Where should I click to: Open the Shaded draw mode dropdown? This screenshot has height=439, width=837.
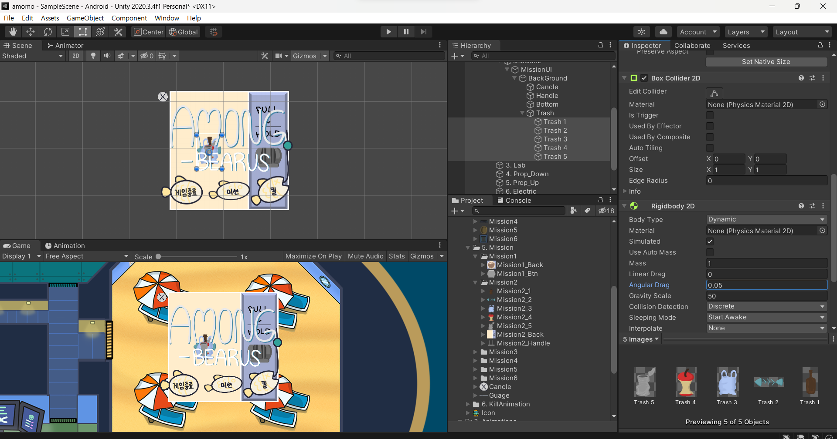pos(33,56)
